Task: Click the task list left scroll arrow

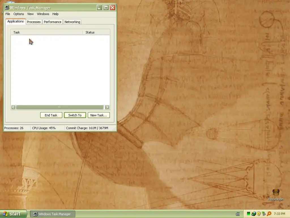Action: pyautogui.click(x=13, y=107)
